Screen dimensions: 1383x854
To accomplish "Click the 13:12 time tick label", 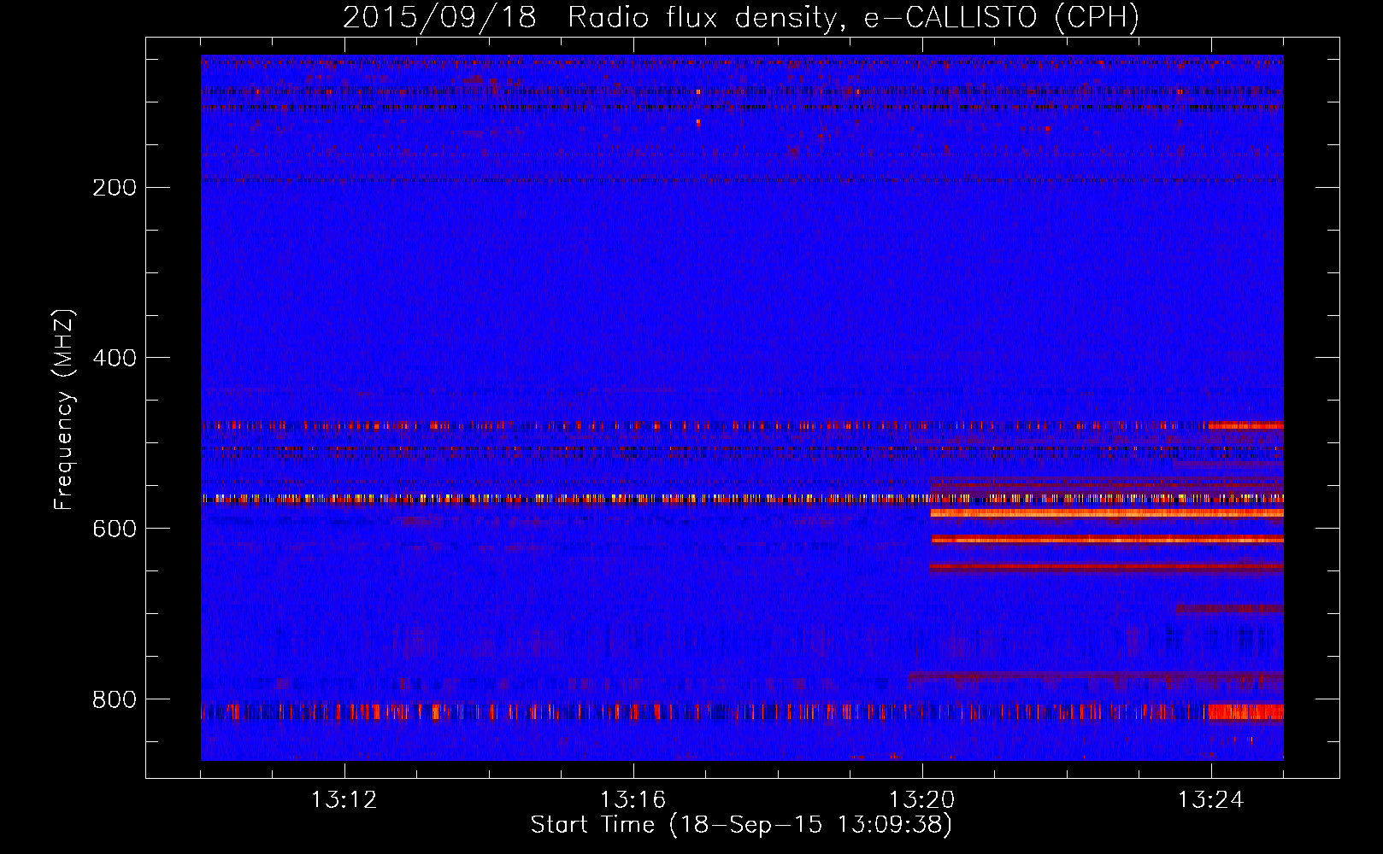I will [x=344, y=800].
